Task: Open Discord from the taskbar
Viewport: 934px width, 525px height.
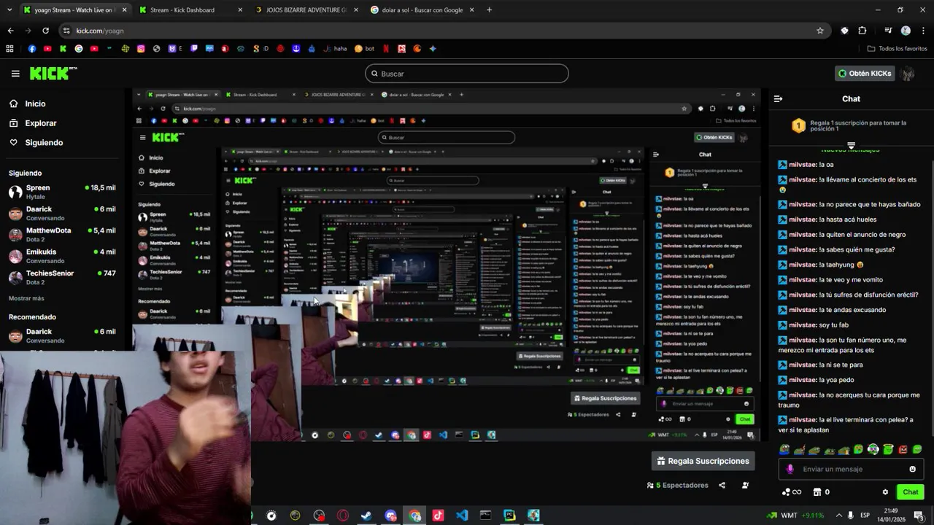Action: 390,516
